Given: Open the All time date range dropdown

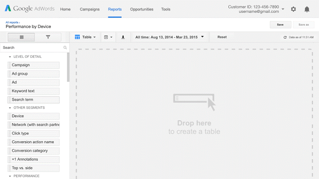Looking at the screenshot, I should (x=169, y=37).
